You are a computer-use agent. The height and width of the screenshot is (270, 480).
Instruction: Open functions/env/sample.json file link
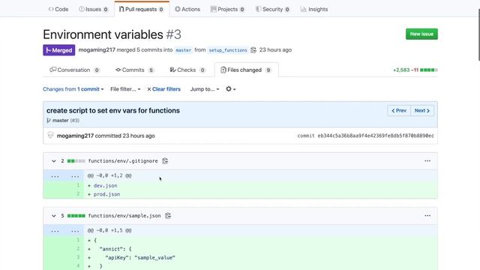click(124, 215)
